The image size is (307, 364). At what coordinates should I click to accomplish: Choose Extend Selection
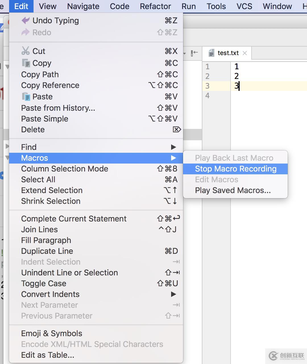pyautogui.click(x=96, y=190)
